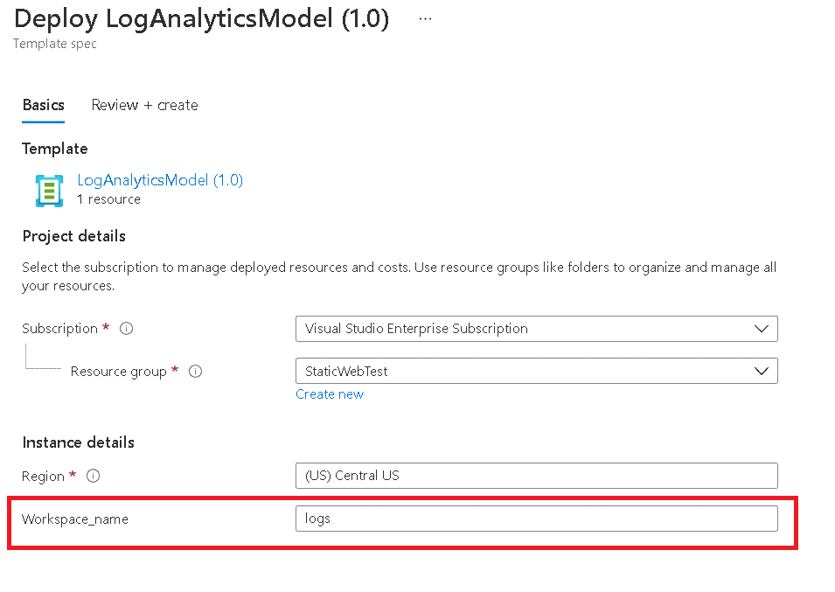Click the 'Template spec' subtitle text
Viewport: 835px width, 592px height.
(x=55, y=44)
